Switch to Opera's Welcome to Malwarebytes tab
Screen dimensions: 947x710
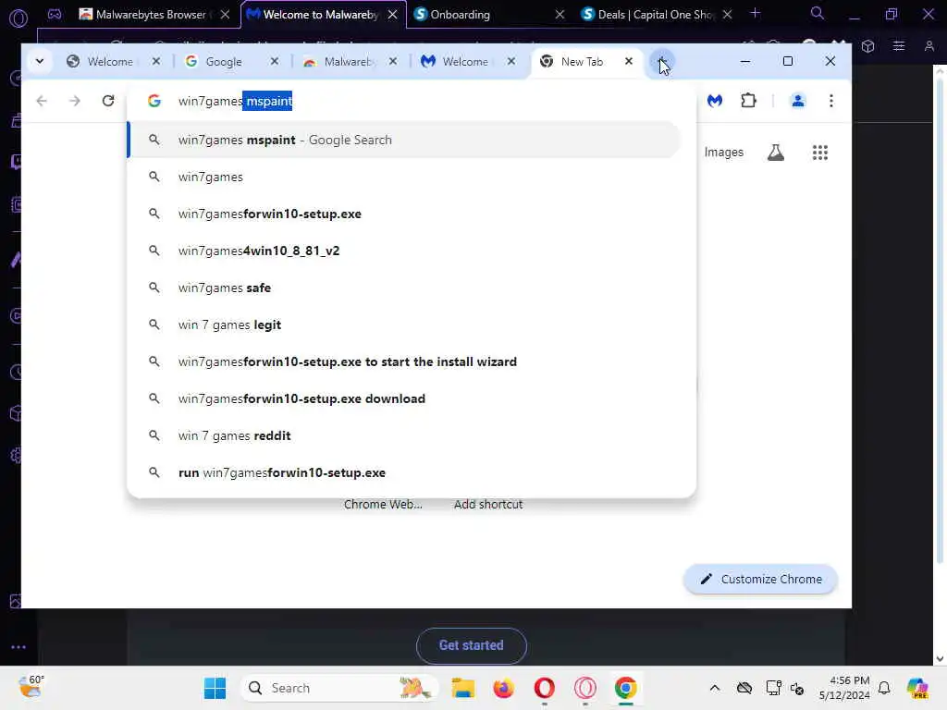pos(321,15)
